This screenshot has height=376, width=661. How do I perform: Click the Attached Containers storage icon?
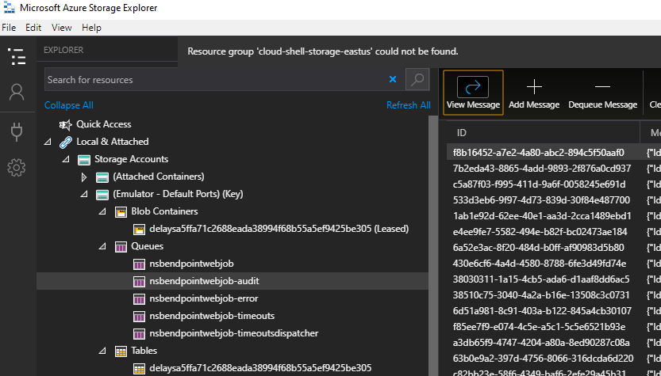(102, 177)
